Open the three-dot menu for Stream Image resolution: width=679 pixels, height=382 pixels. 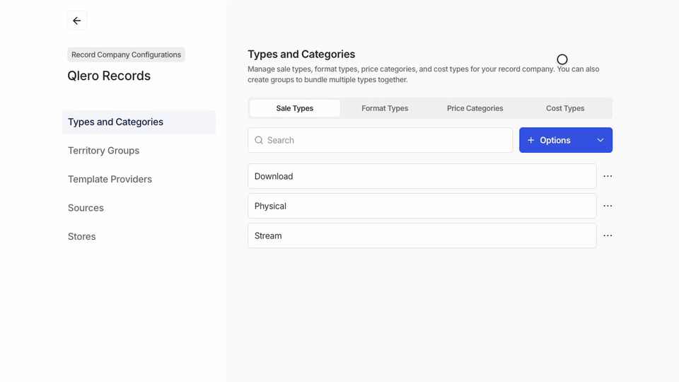tap(608, 236)
